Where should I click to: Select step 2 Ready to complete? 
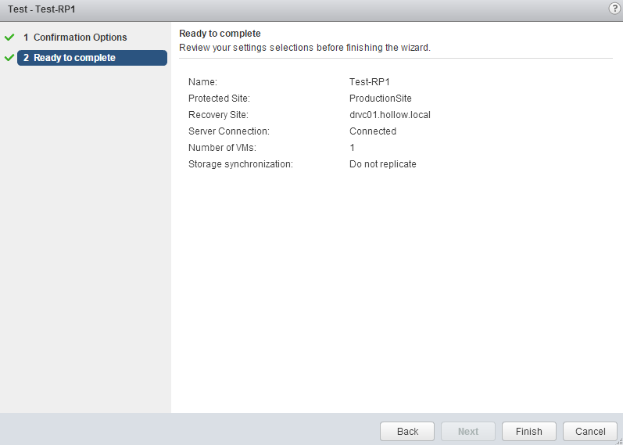[x=91, y=58]
